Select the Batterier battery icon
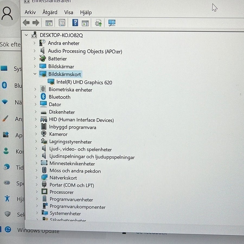Screen dimensions: 244x244 pyautogui.click(x=43, y=59)
